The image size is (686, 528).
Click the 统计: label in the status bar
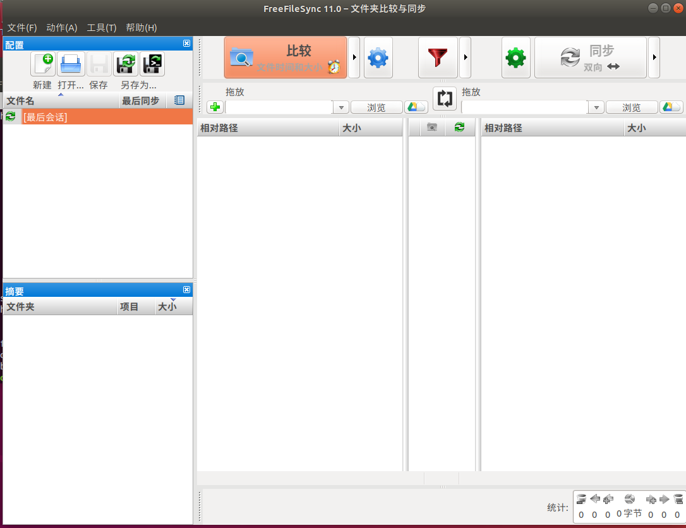click(x=557, y=507)
